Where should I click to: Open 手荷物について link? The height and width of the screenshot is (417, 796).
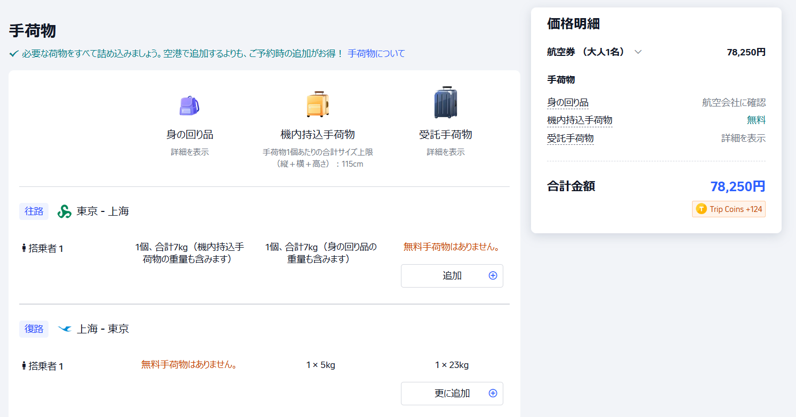376,54
